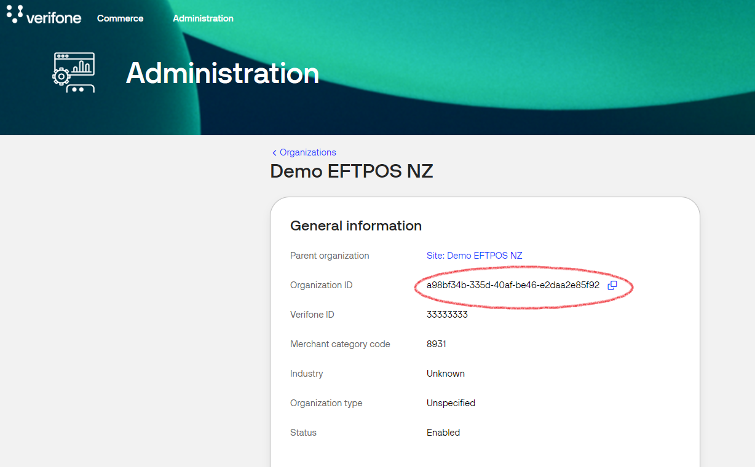Click the Industry value Unknown
The height and width of the screenshot is (467, 755).
tap(446, 374)
